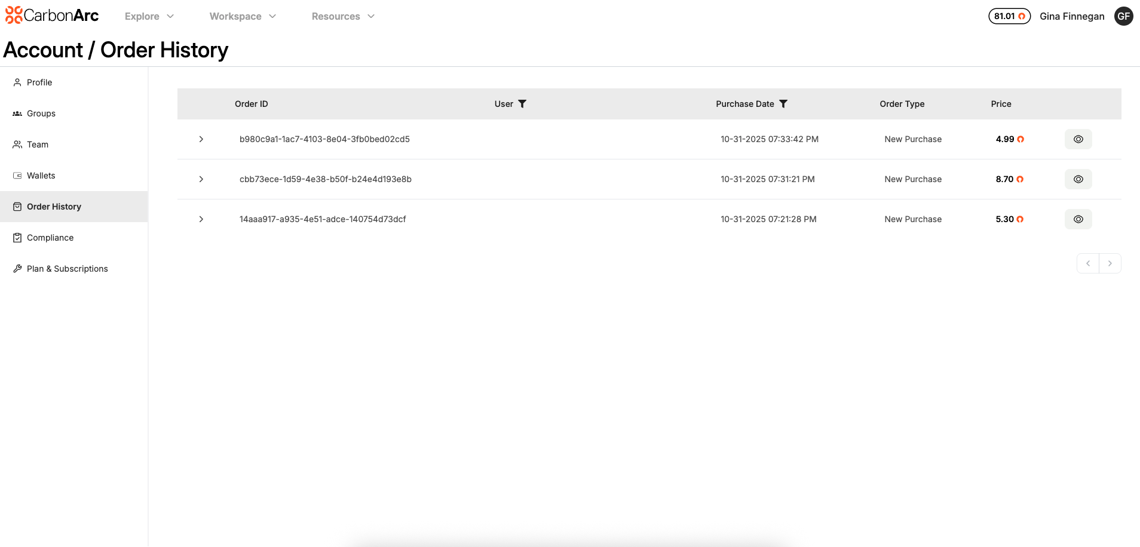The image size is (1140, 547).
Task: Go to previous page of orders
Action: pos(1088,263)
